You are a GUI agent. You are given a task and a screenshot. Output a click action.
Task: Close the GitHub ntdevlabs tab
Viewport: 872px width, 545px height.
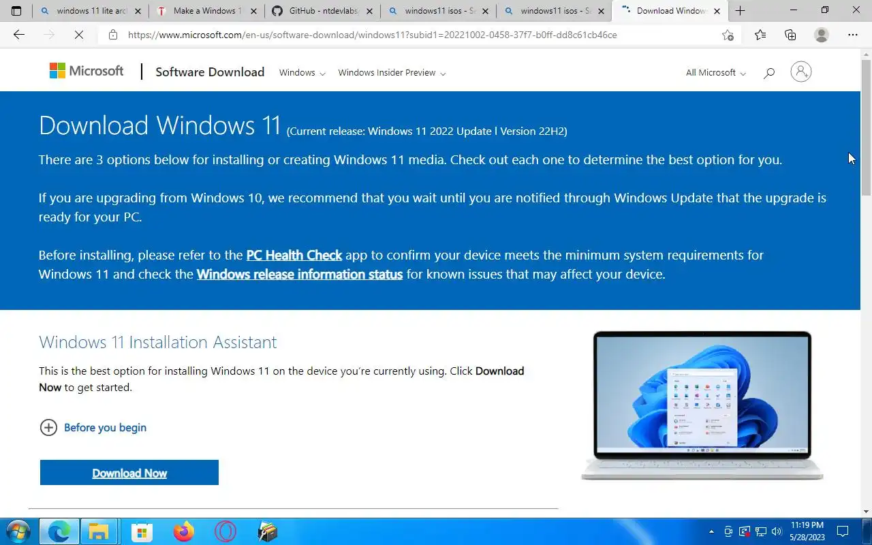click(369, 11)
